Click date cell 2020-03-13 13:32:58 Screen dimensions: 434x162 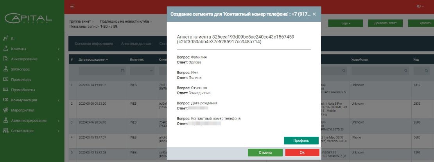click(x=92, y=152)
